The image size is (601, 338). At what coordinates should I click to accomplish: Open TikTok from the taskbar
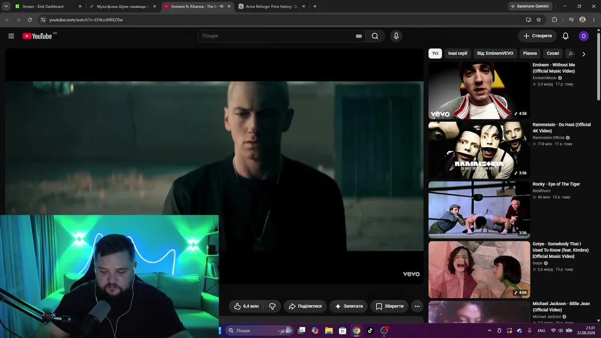click(370, 330)
